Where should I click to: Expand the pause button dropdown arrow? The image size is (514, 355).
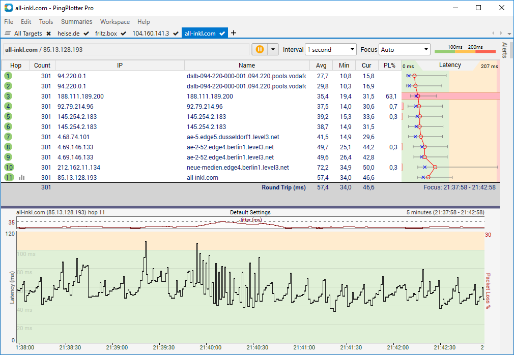(x=274, y=49)
